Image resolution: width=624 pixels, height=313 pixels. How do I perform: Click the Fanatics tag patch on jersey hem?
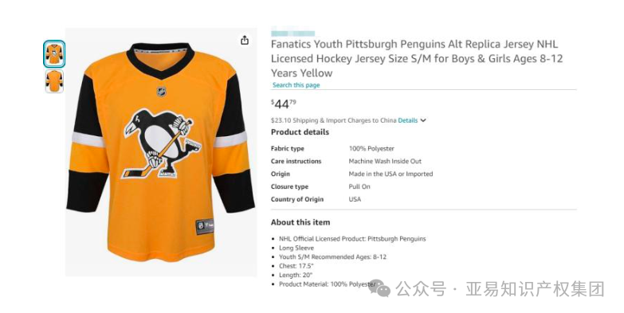tap(205, 226)
